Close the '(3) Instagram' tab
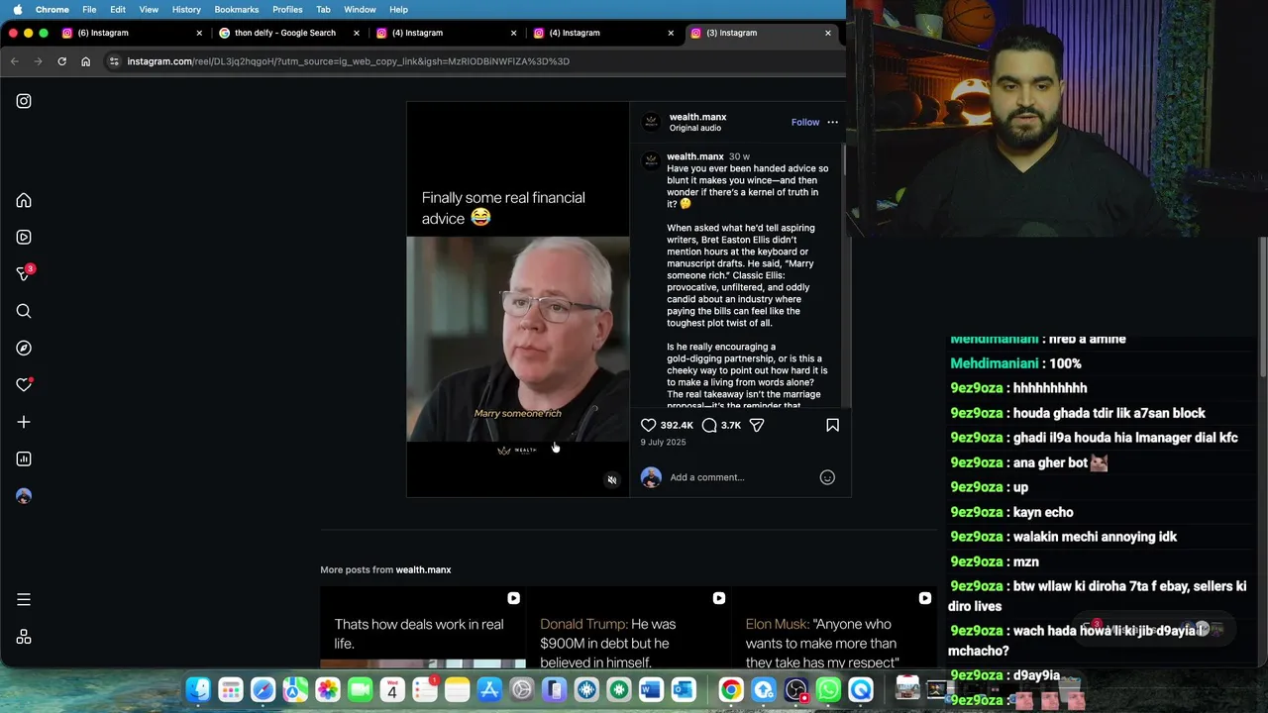 point(828,33)
